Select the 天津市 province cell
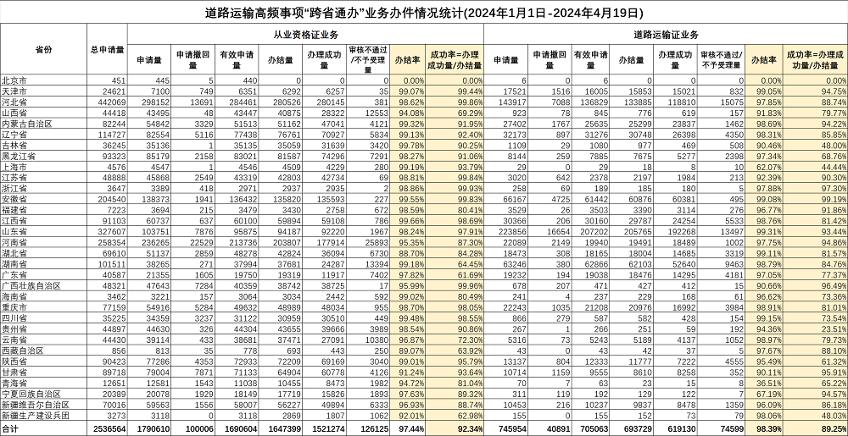The height and width of the screenshot is (436, 848). (x=43, y=90)
